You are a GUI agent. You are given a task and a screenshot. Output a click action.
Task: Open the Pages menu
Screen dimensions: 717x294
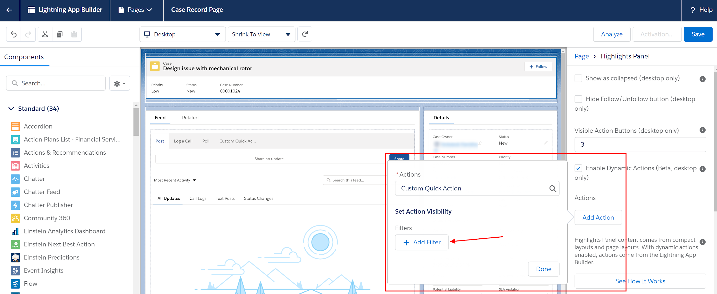pyautogui.click(x=136, y=10)
